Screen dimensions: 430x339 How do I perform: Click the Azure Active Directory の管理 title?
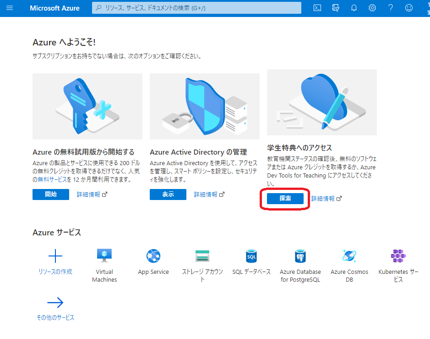click(x=198, y=152)
